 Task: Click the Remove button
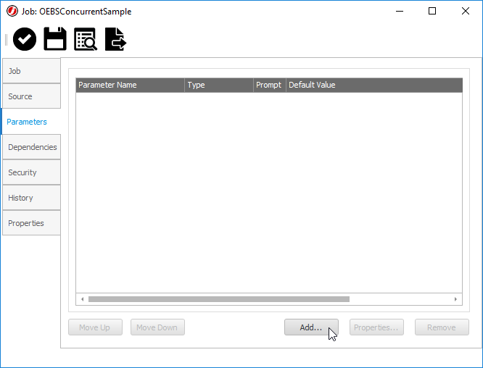pyautogui.click(x=442, y=327)
